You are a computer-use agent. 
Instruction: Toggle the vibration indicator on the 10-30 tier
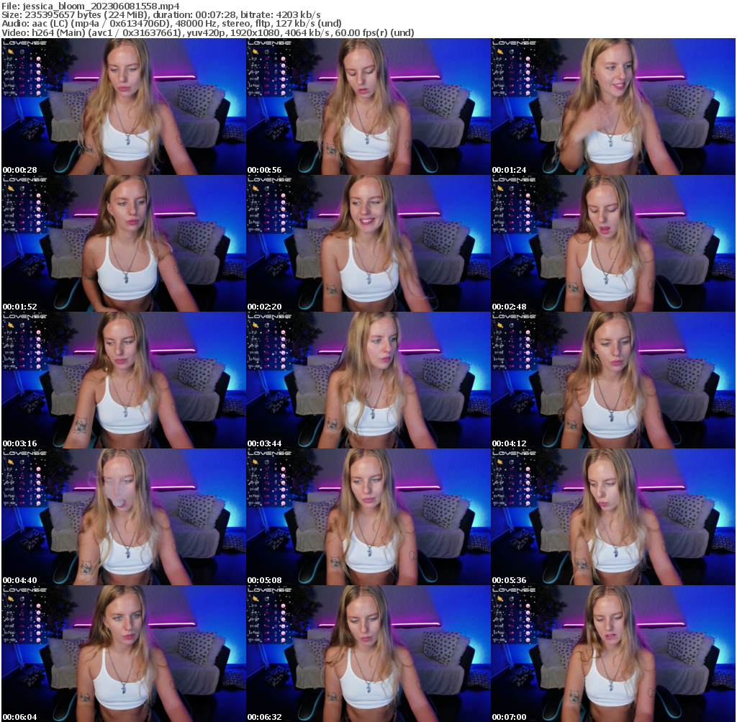pos(31,73)
